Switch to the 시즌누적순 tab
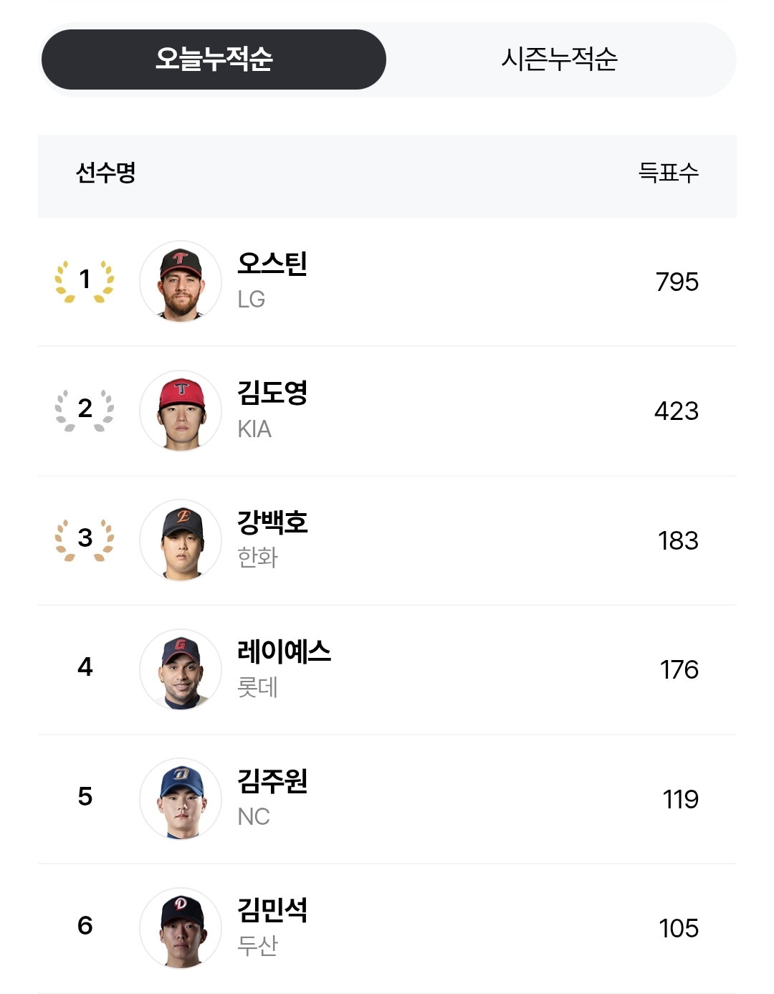The image size is (774, 994). (559, 59)
